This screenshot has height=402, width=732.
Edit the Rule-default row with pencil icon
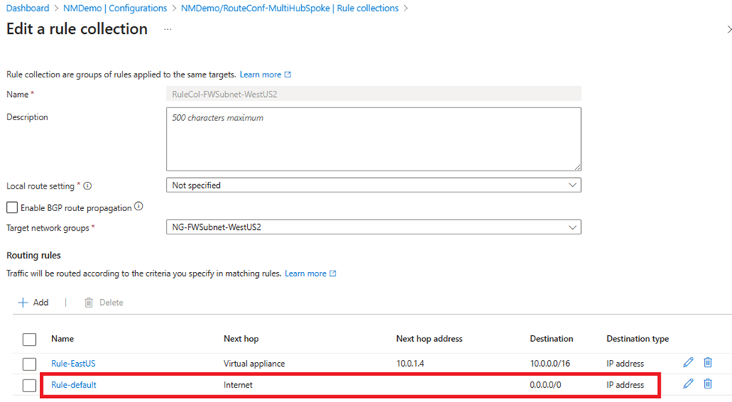[x=688, y=384]
